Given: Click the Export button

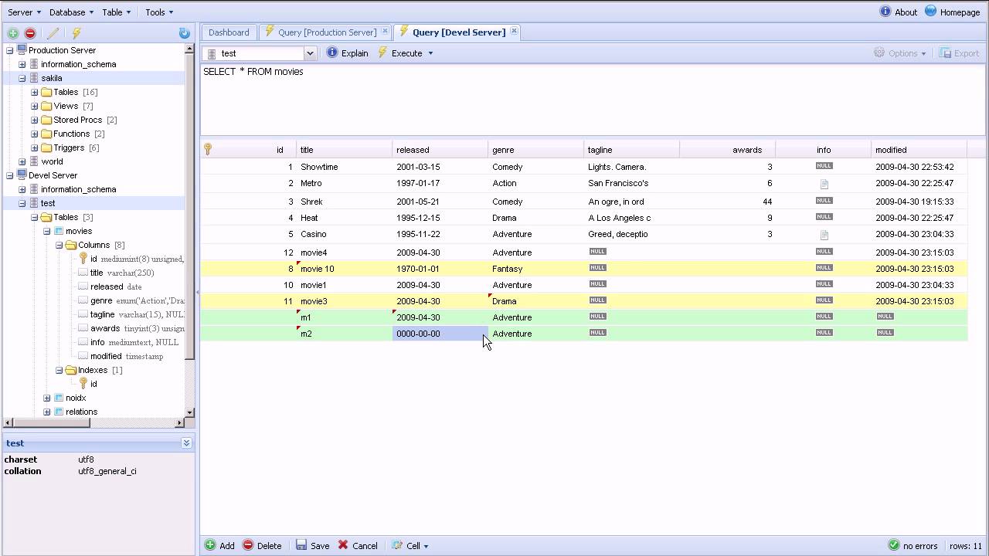Looking at the screenshot, I should click(x=959, y=53).
